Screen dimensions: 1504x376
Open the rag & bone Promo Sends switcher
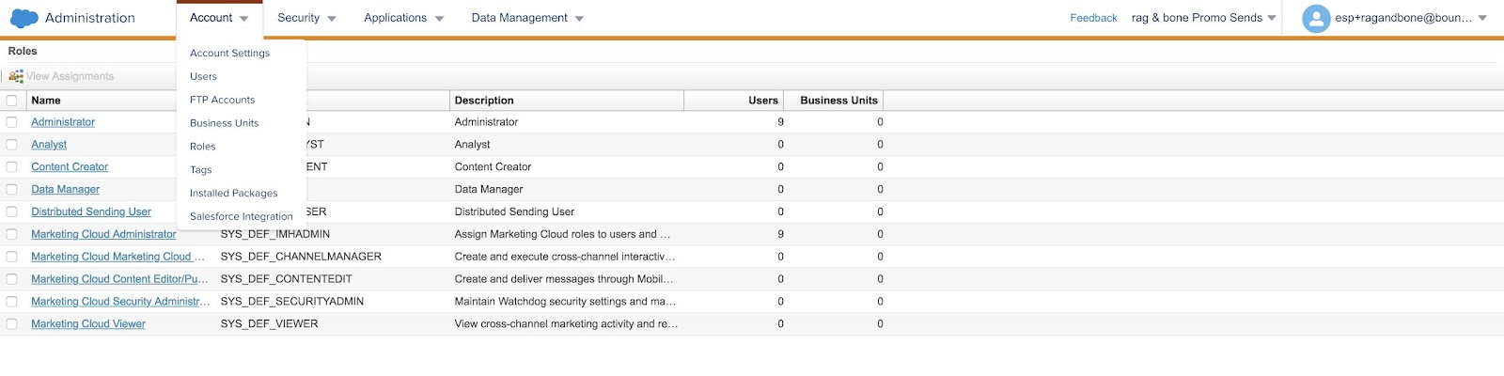click(x=1203, y=18)
